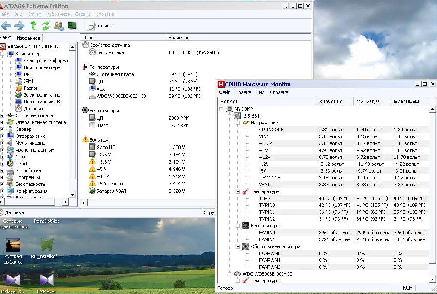Click the blue Forward arrow in AIDA64 toolbar
The image size is (437, 294).
click(x=19, y=26)
